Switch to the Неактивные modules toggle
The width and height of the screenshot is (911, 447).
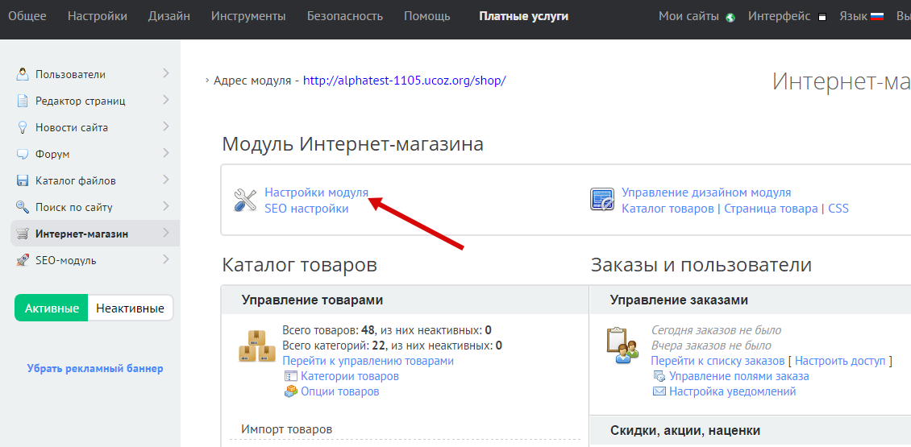[x=130, y=308]
